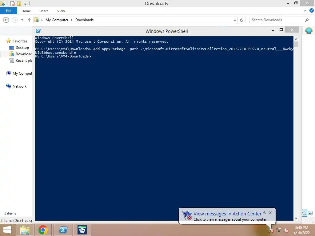The height and width of the screenshot is (236, 315).
Task: Select My Computer in the navigation pane
Action: [19, 73]
